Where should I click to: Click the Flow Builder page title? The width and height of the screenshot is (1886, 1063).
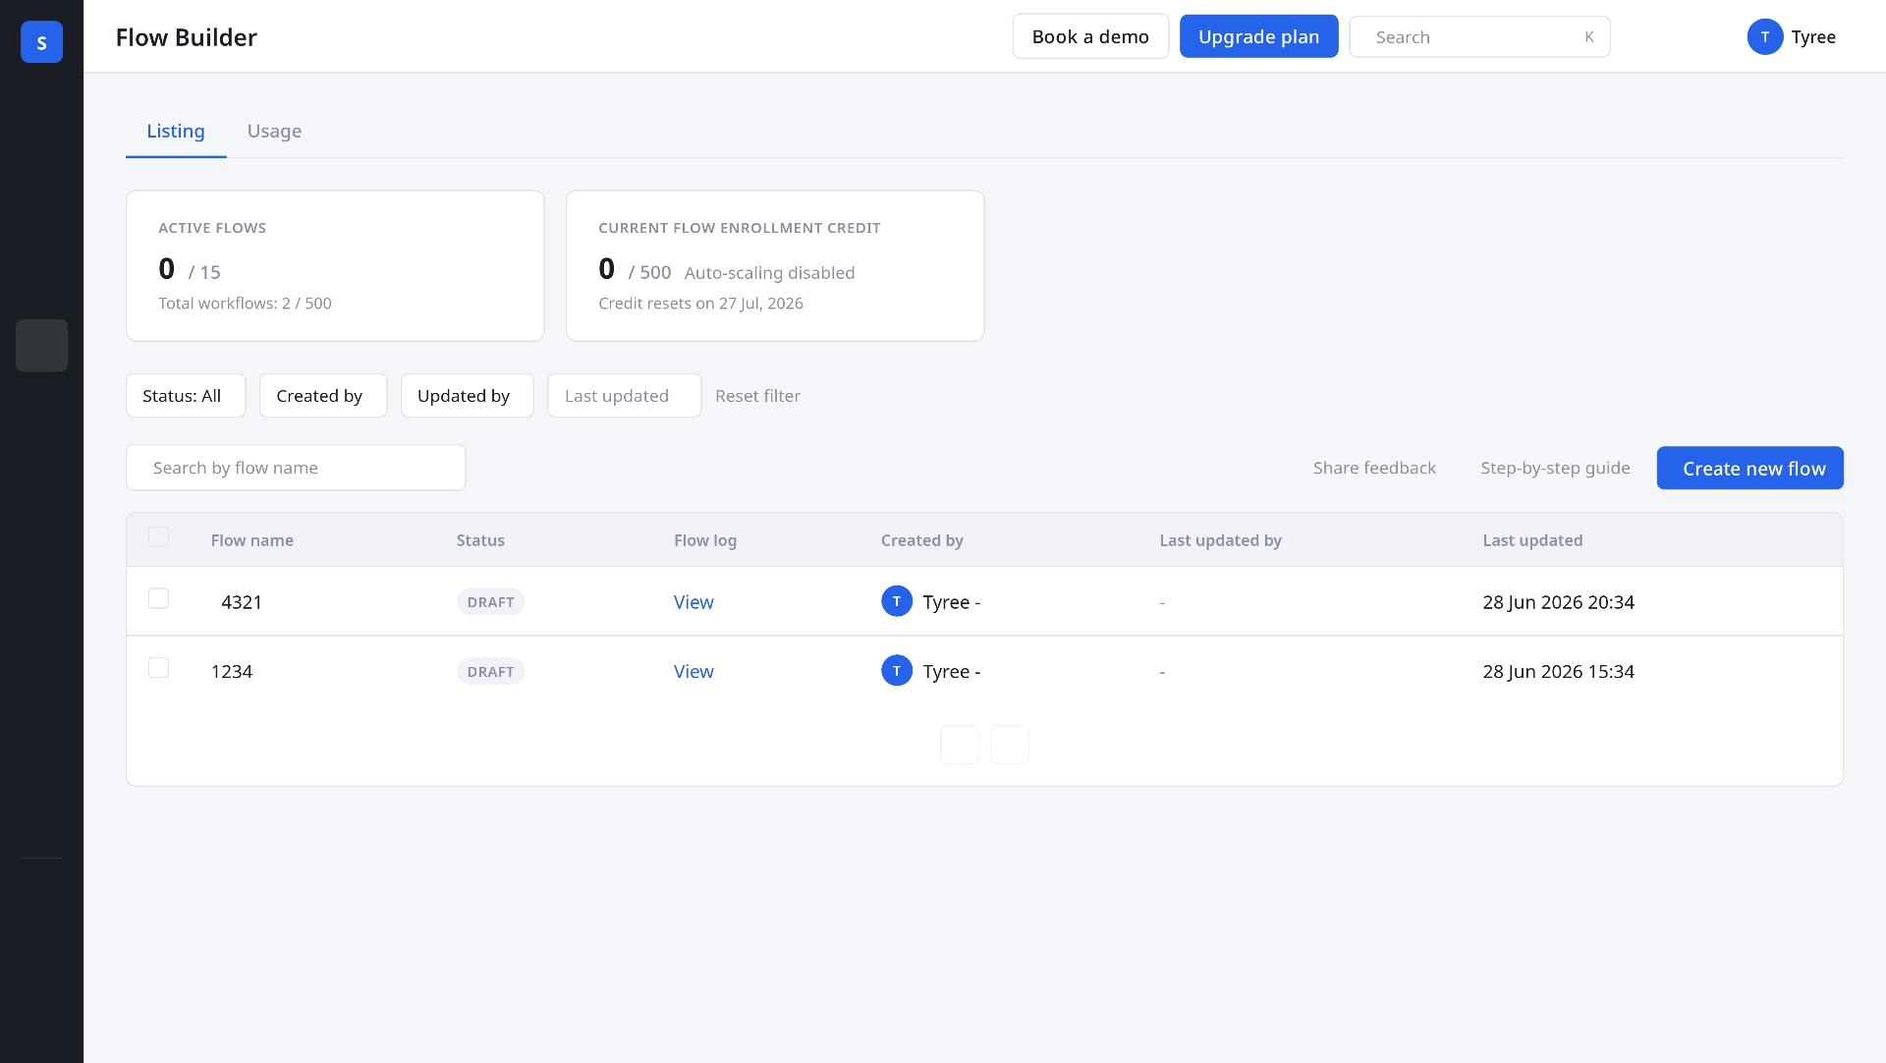[186, 37]
